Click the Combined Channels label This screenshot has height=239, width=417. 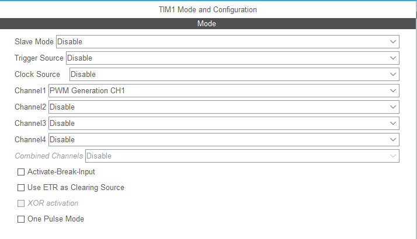[48, 156]
